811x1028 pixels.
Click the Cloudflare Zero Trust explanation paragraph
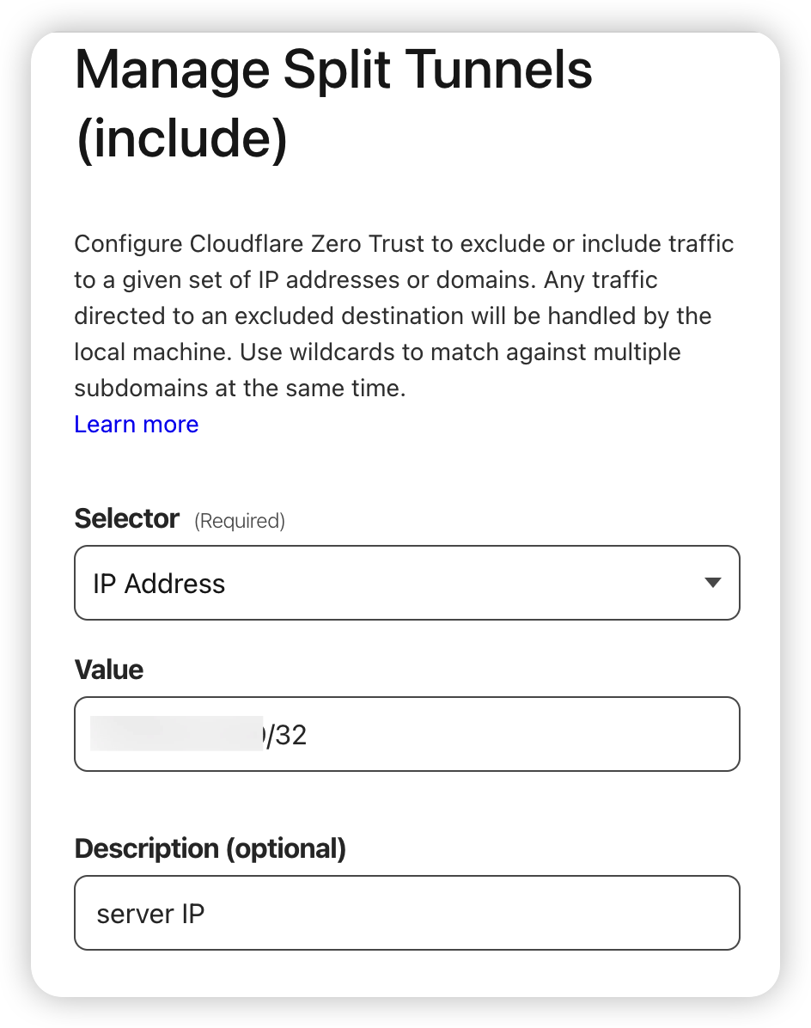404,316
